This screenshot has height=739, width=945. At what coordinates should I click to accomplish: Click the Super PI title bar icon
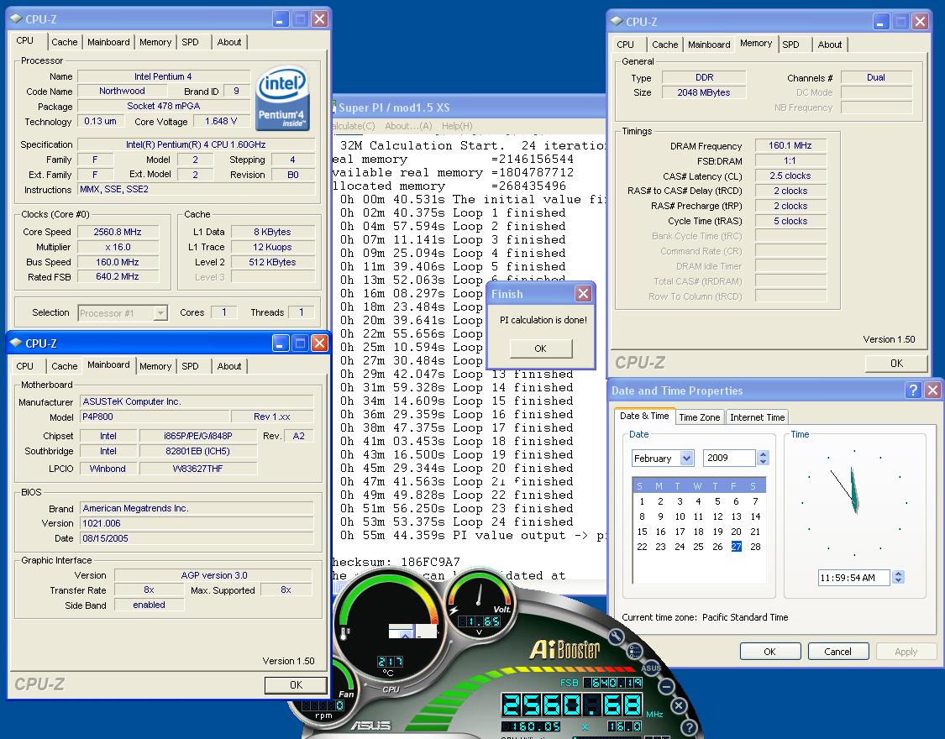click(x=333, y=107)
